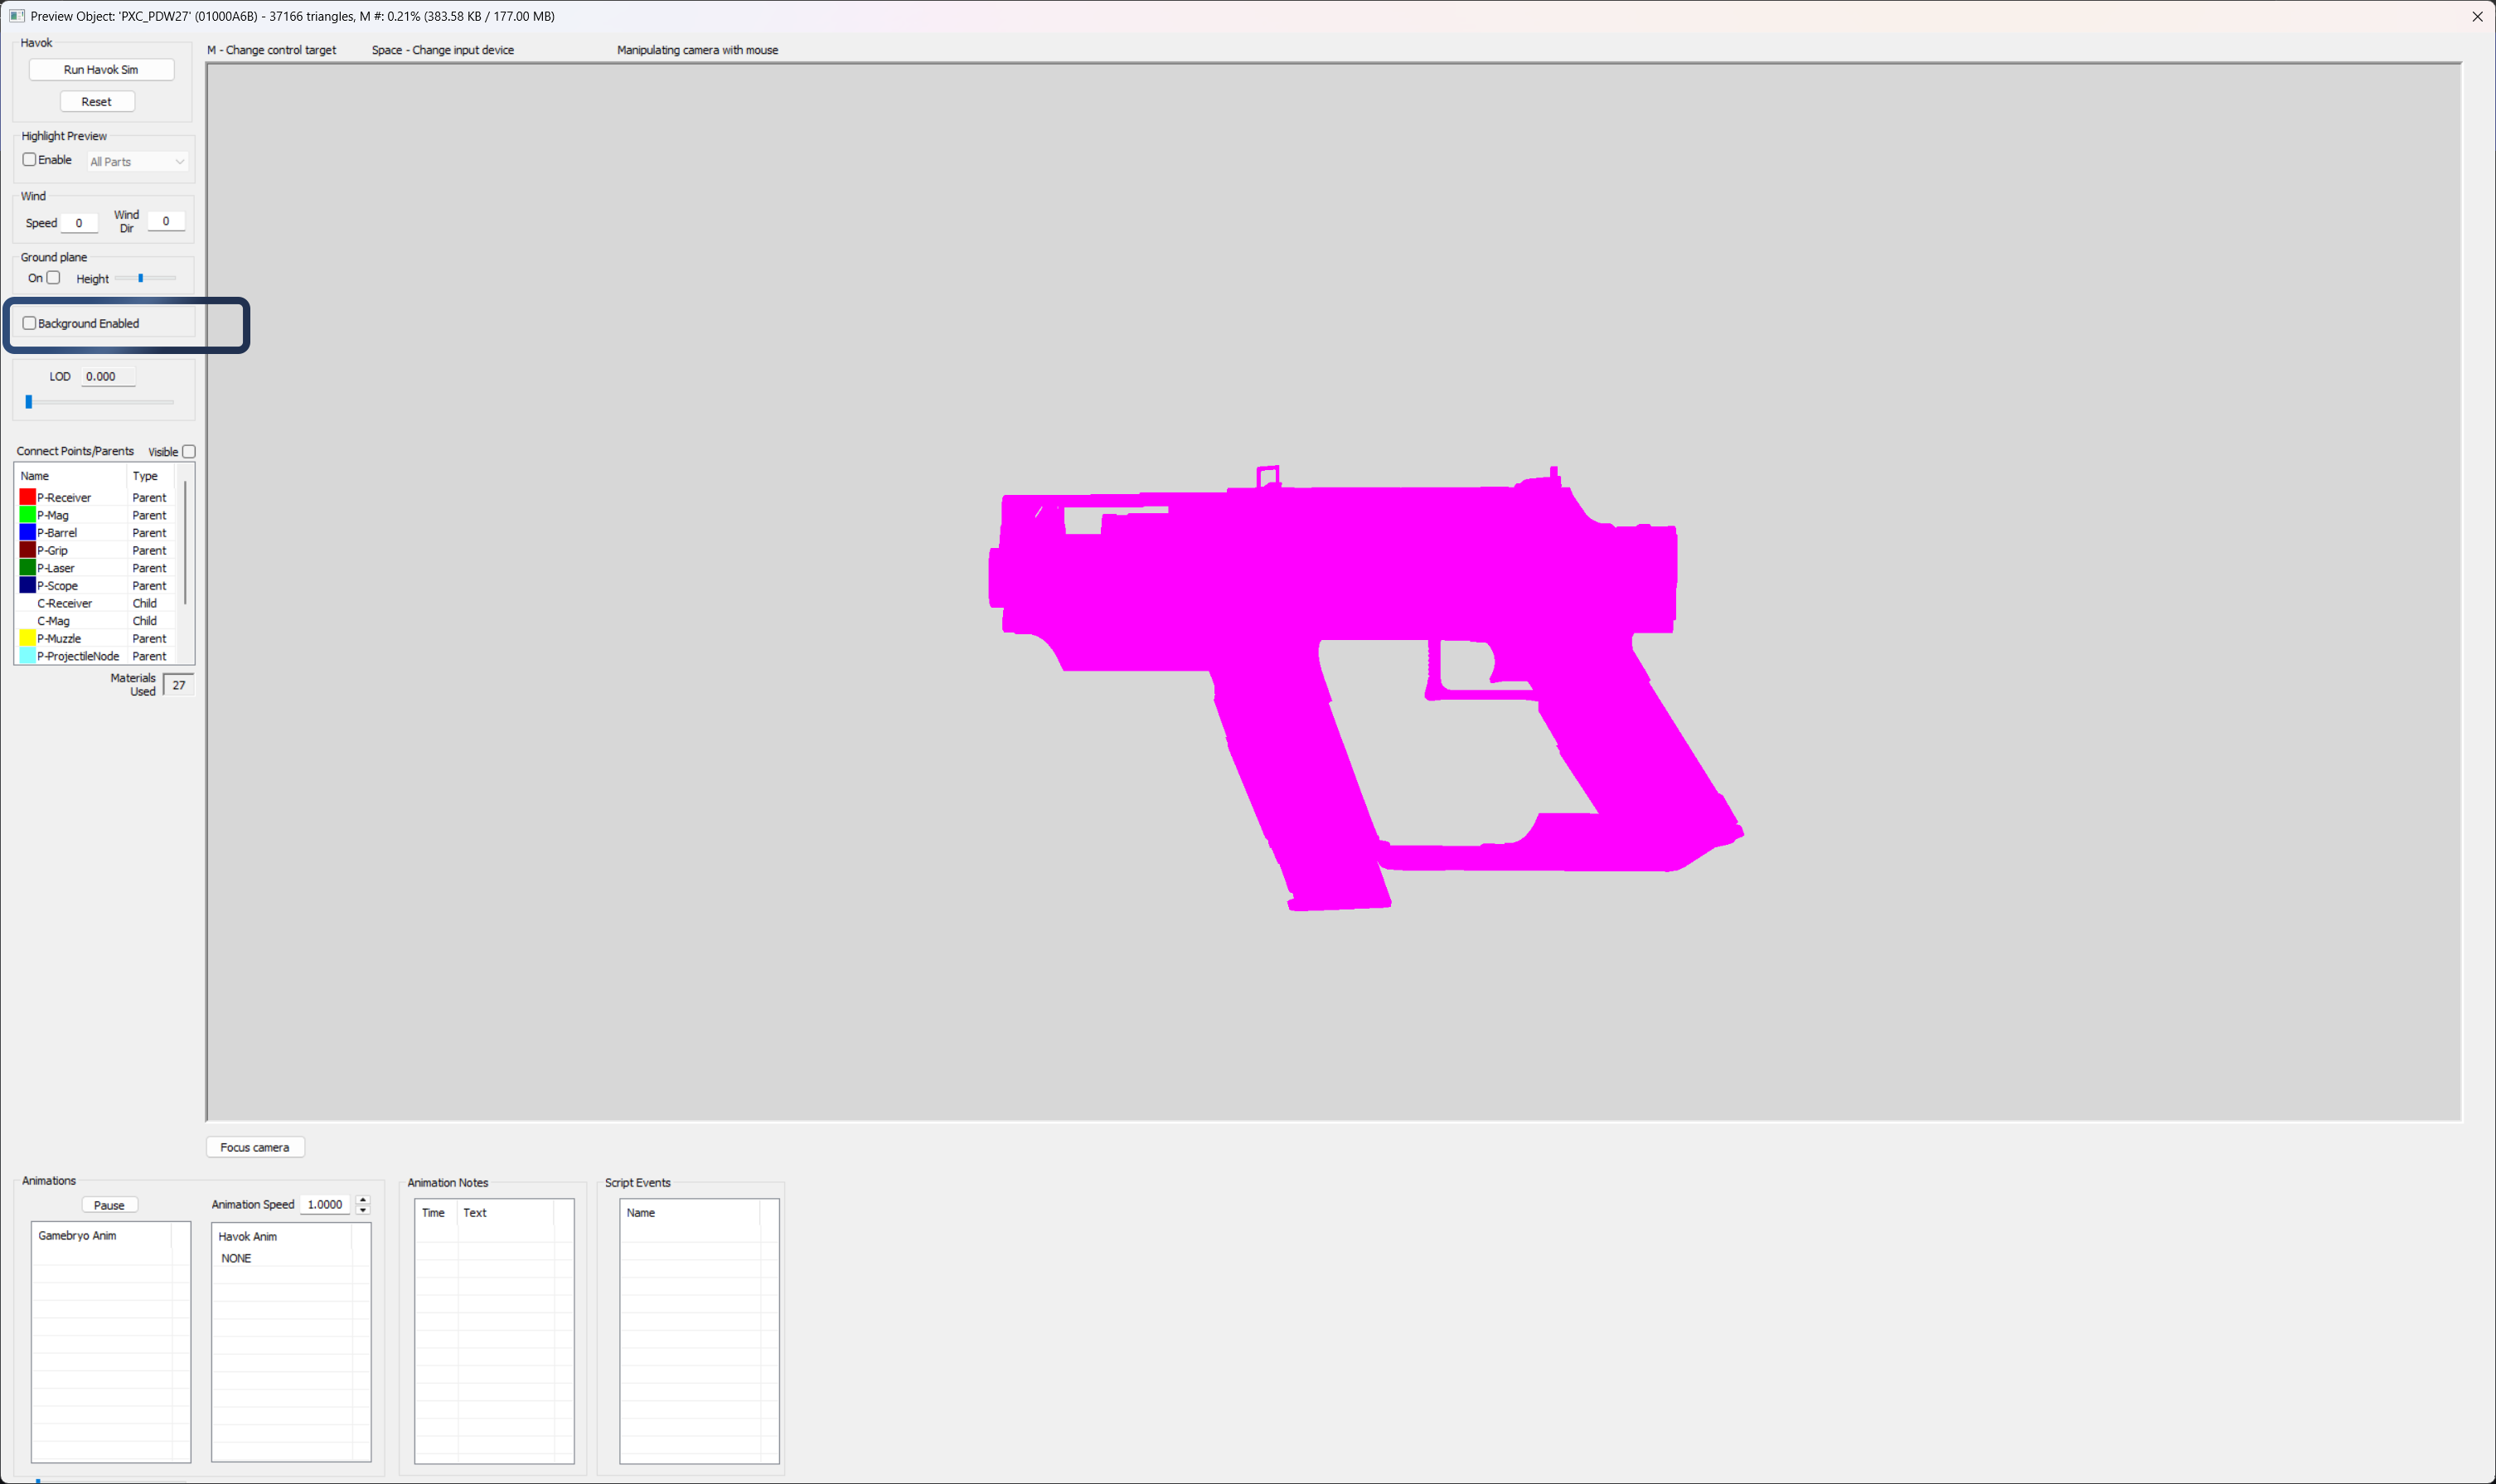Increase Animation Speed with the up arrow
The height and width of the screenshot is (1484, 2496).
coord(363,1199)
